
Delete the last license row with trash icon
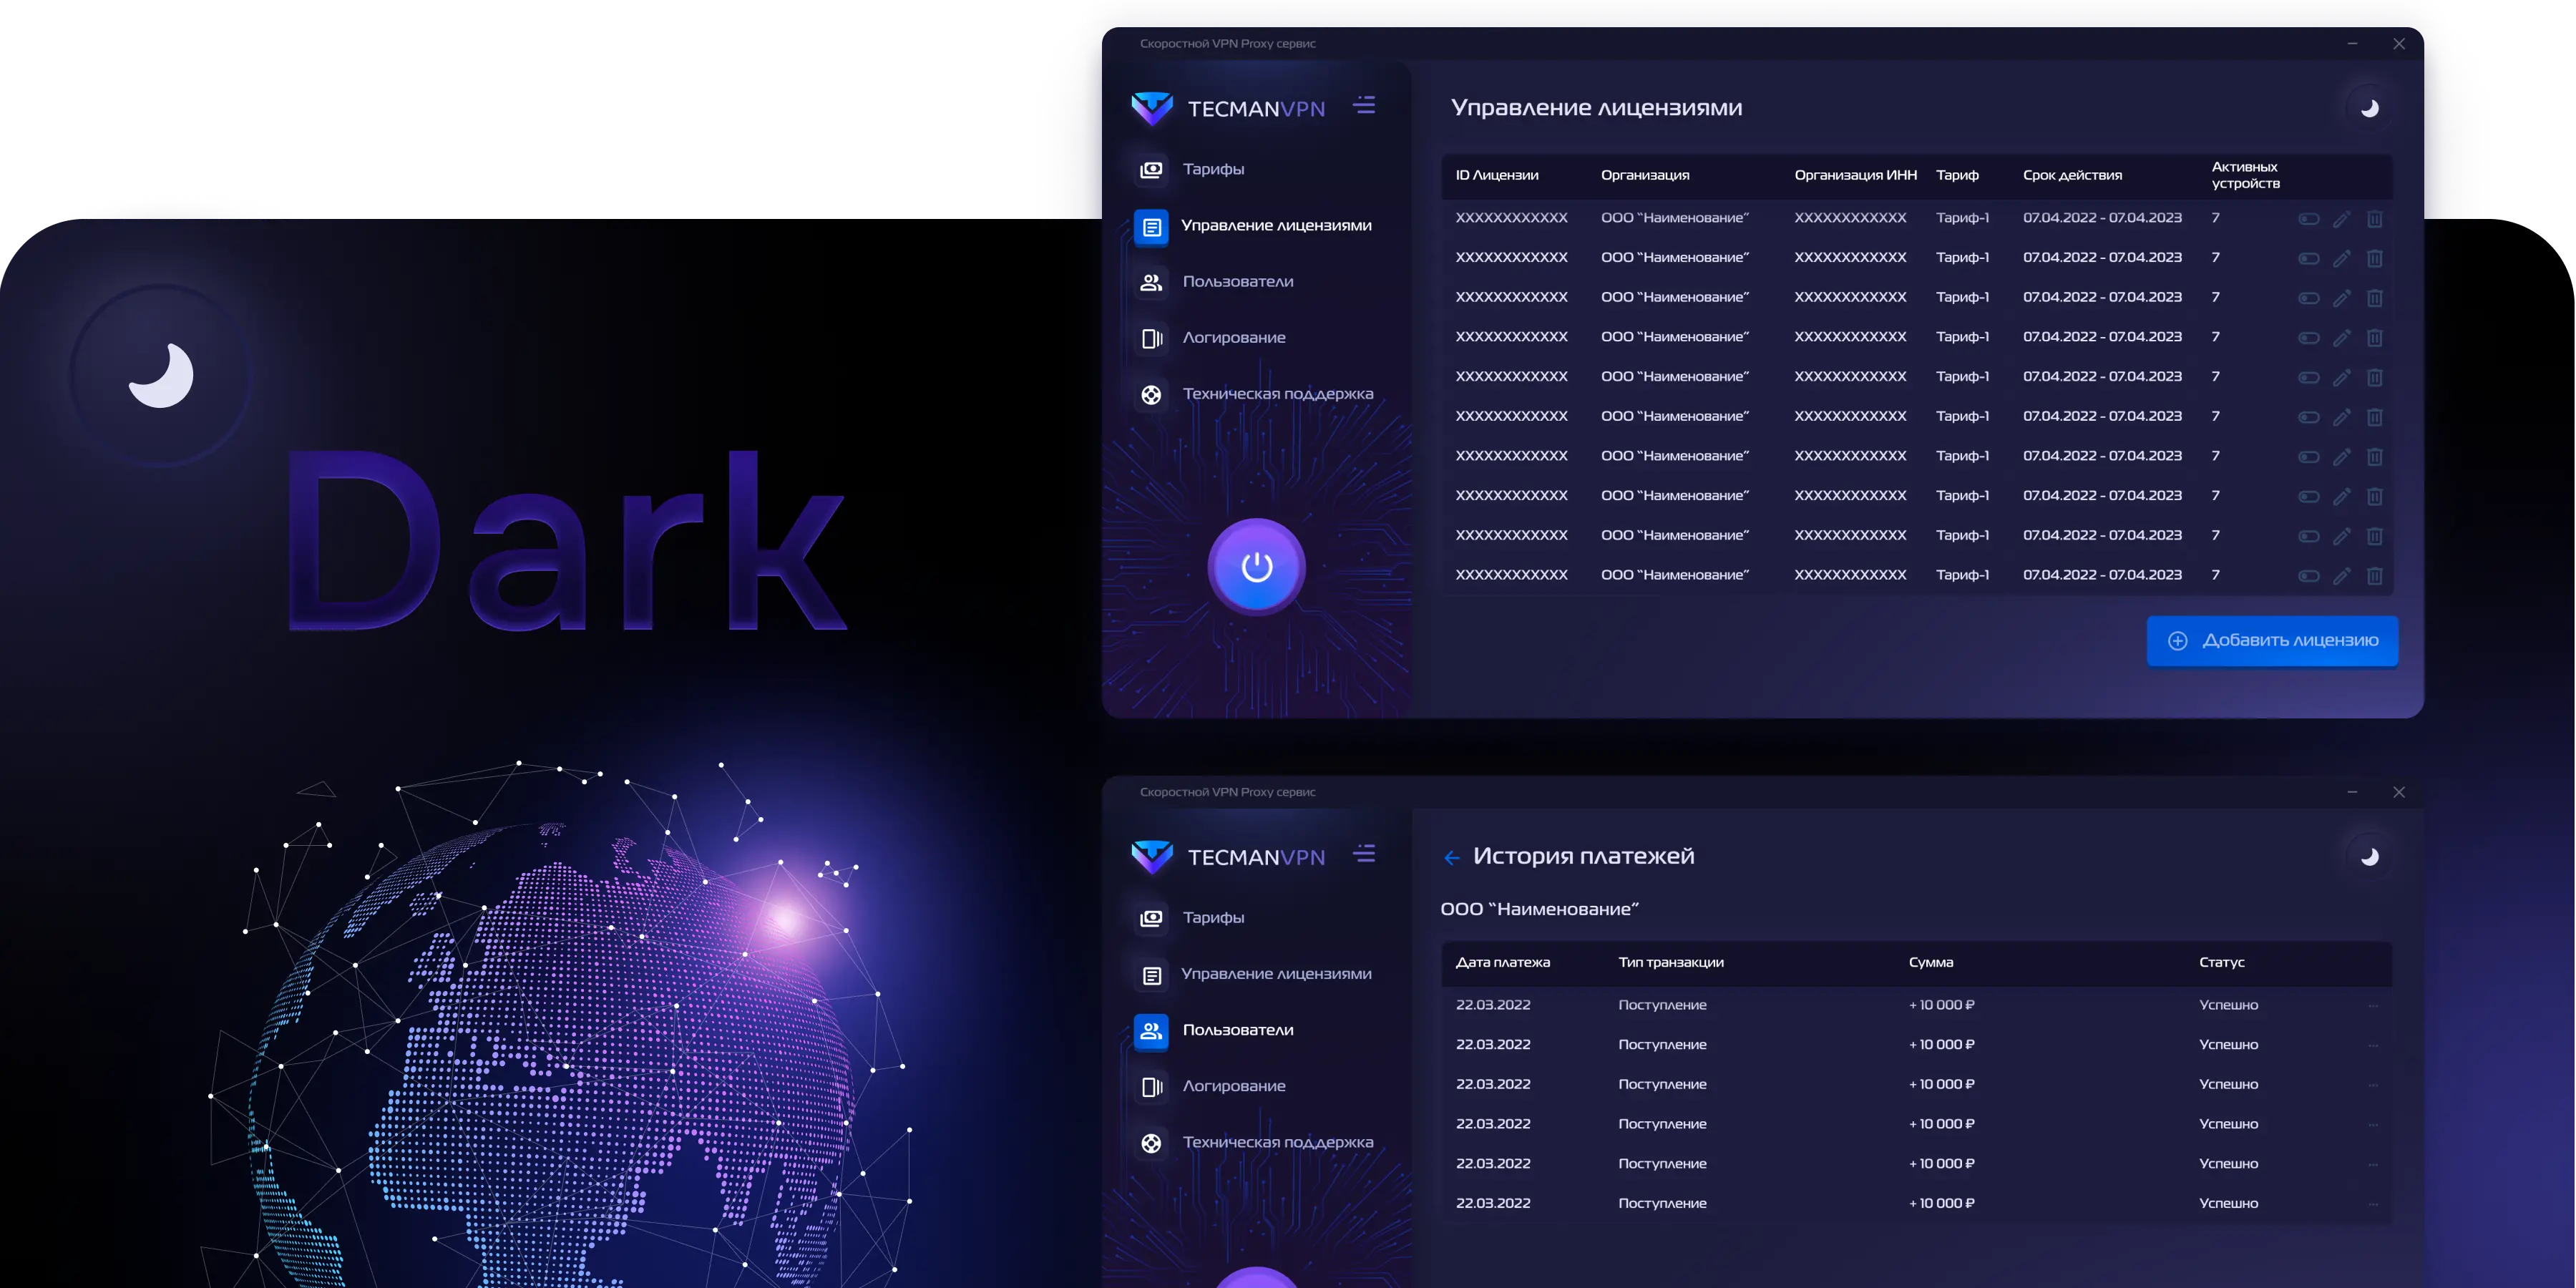(x=2374, y=576)
